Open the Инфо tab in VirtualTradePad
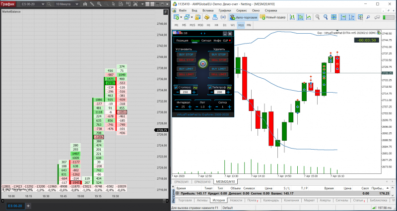This screenshot has width=397, height=211. (x=217, y=41)
